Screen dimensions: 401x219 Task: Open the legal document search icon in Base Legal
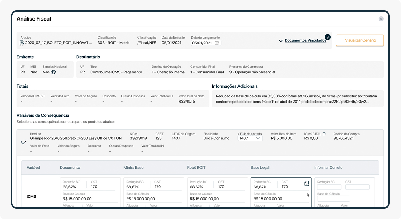pyautogui.click(x=307, y=184)
